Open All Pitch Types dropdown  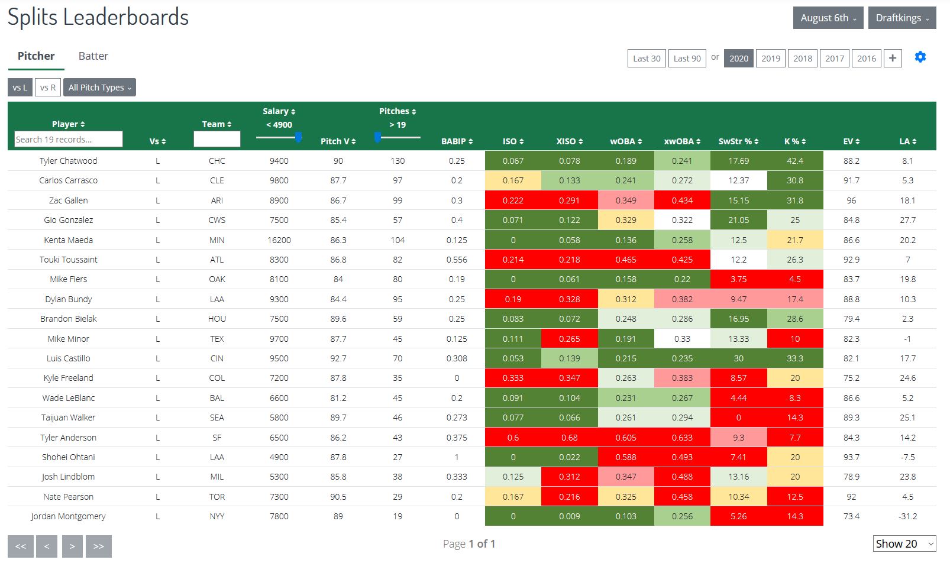pos(99,88)
